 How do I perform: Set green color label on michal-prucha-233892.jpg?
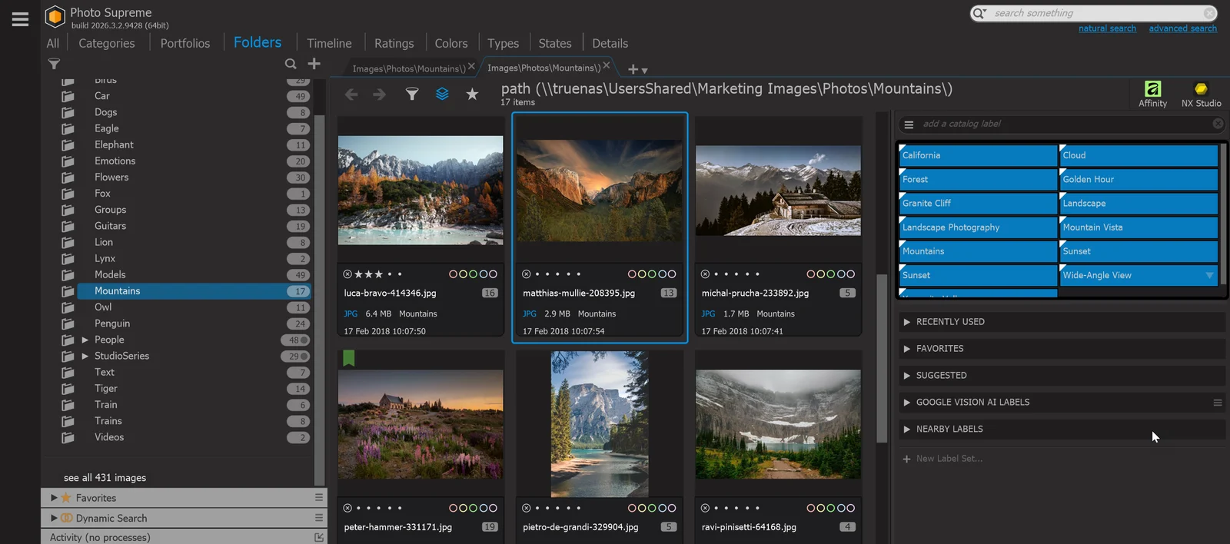[x=831, y=274]
